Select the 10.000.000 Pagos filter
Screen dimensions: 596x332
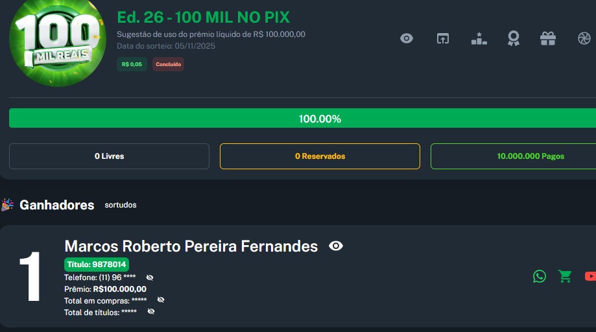point(513,156)
